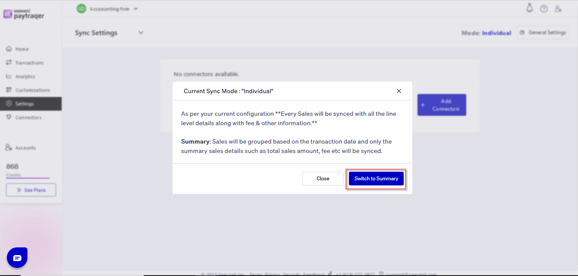Click the bold 'Summary' word in dialog
This screenshot has width=578, height=276.
tap(195, 141)
